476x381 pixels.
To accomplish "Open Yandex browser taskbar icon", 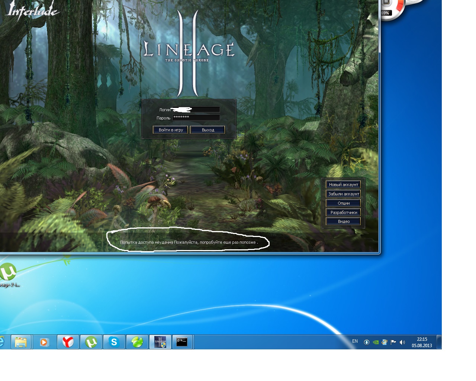I will click(68, 342).
